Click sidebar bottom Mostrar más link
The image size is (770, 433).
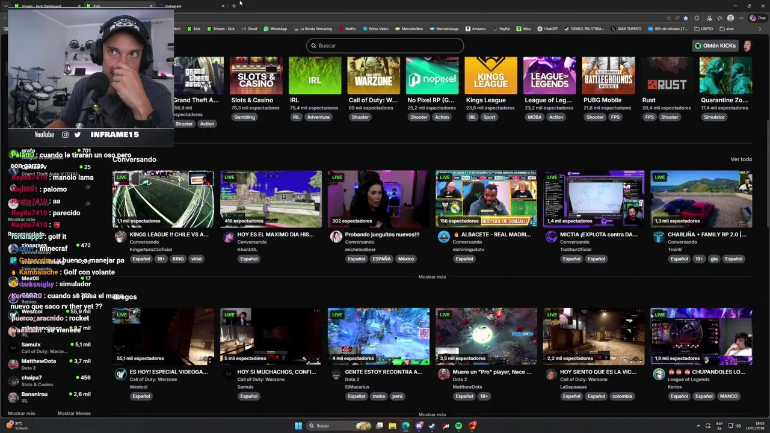[x=22, y=413]
